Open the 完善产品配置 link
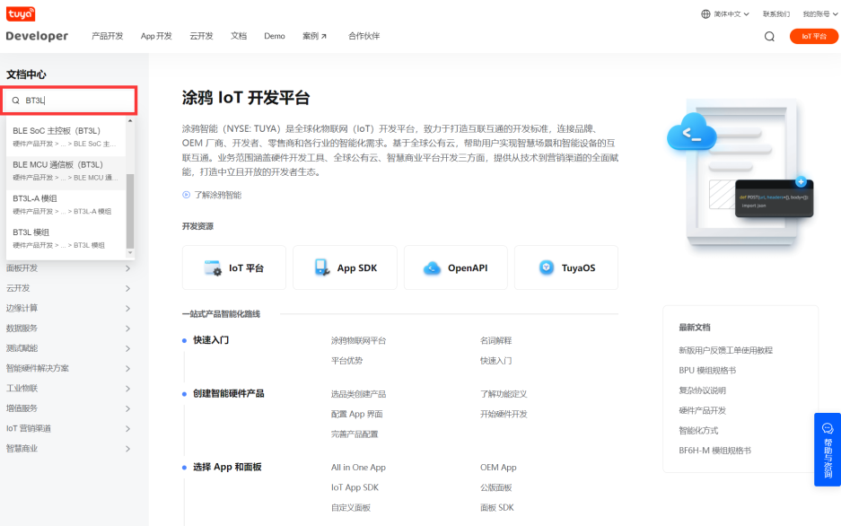Image resolution: width=841 pixels, height=526 pixels. coord(355,434)
